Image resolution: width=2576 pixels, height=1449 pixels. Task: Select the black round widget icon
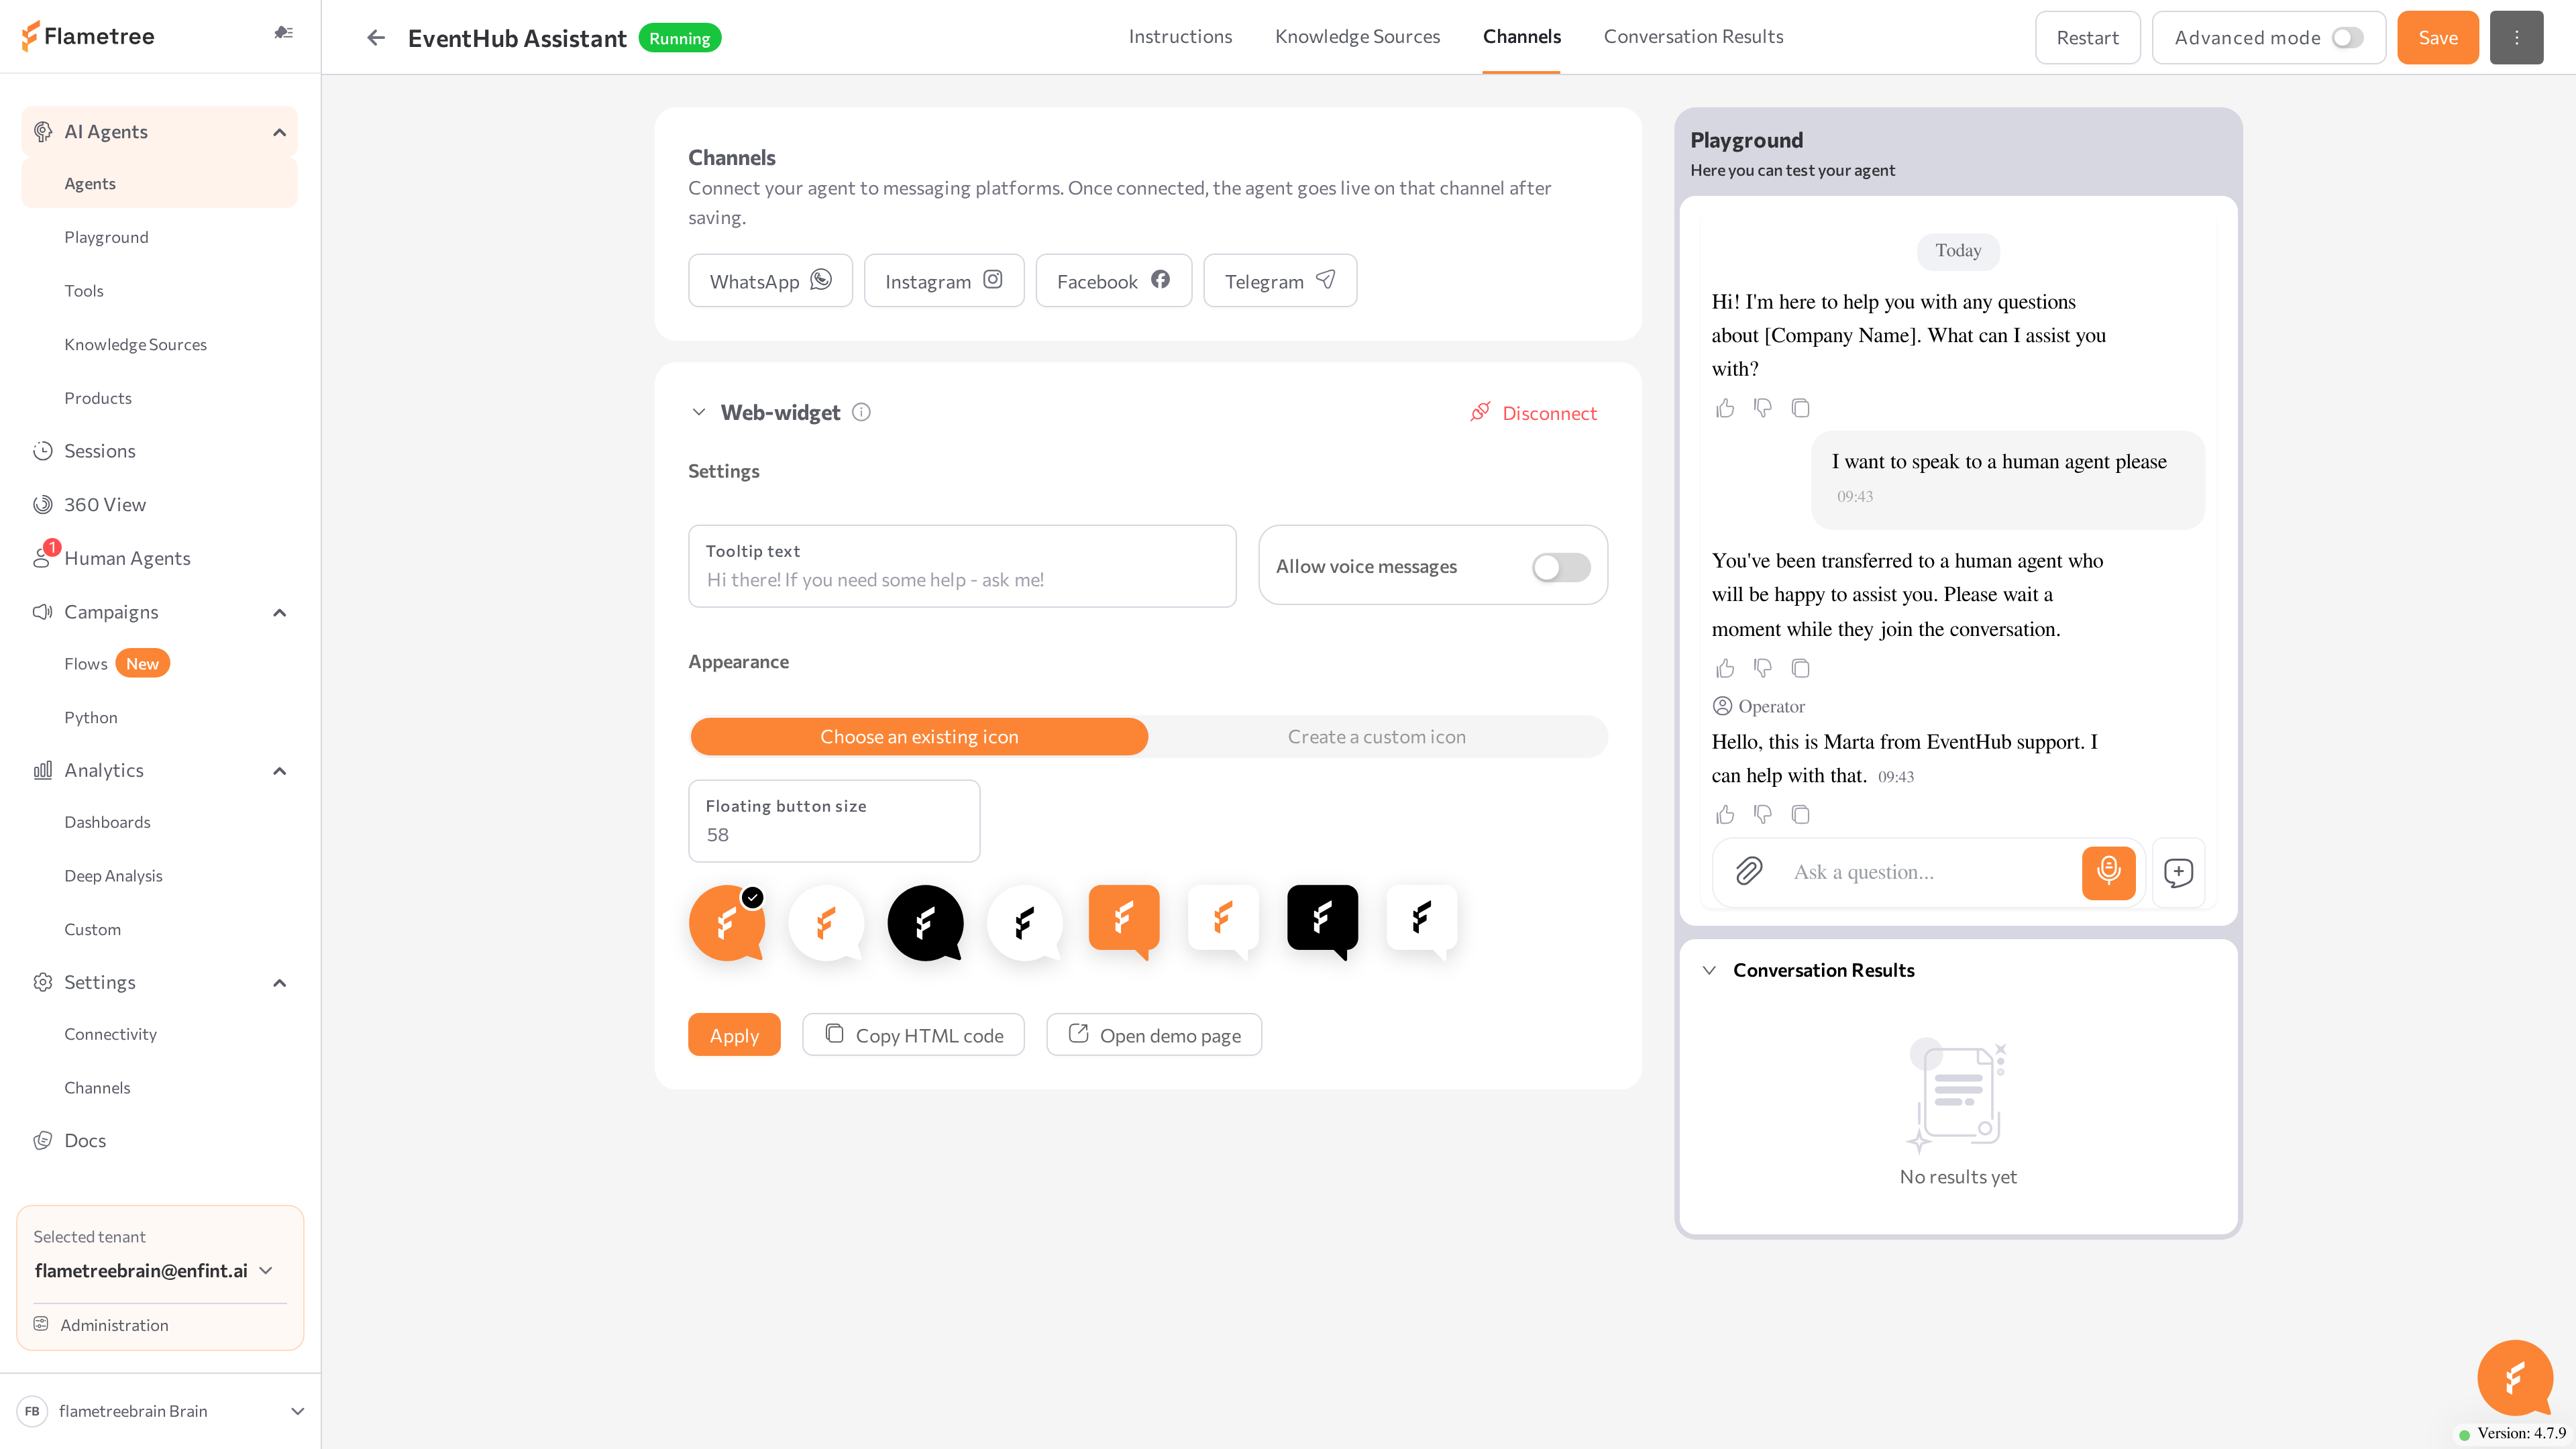pyautogui.click(x=925, y=922)
